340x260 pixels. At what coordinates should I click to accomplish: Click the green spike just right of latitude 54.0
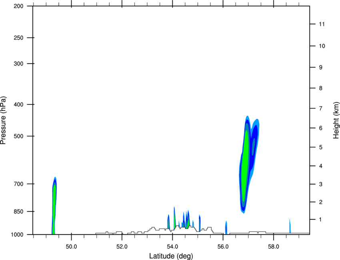[x=174, y=218]
